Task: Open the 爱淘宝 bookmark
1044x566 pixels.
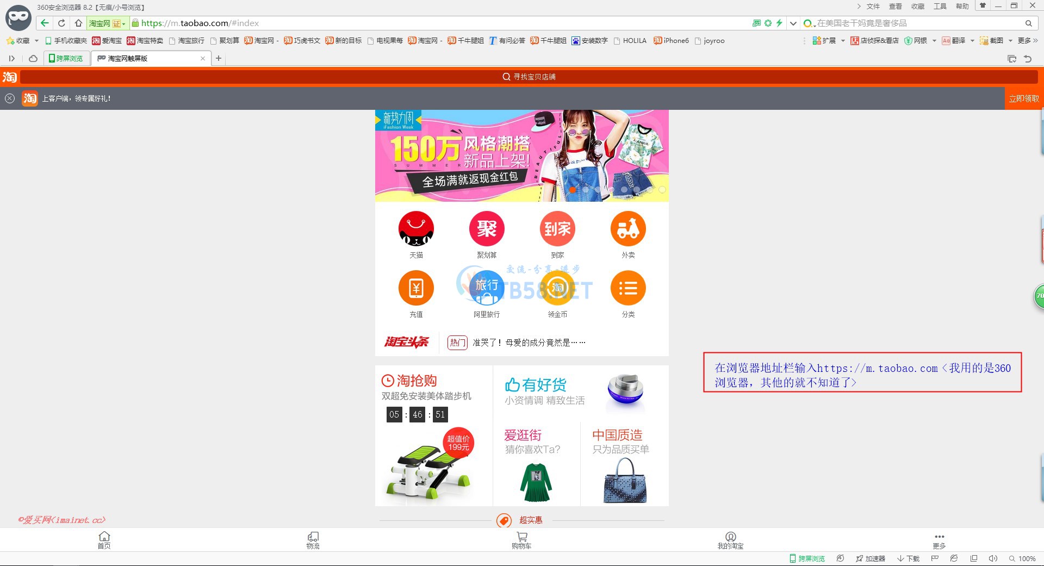Action: click(107, 41)
